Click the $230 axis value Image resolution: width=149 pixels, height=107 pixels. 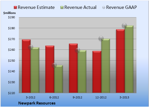point(11,82)
